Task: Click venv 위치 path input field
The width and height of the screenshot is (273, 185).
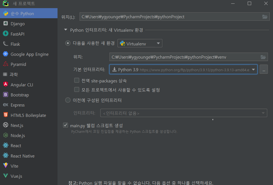Action: pos(189,57)
